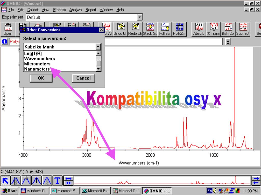The image size is (261, 195).
Task: Open the Window menu
Action: point(106,10)
